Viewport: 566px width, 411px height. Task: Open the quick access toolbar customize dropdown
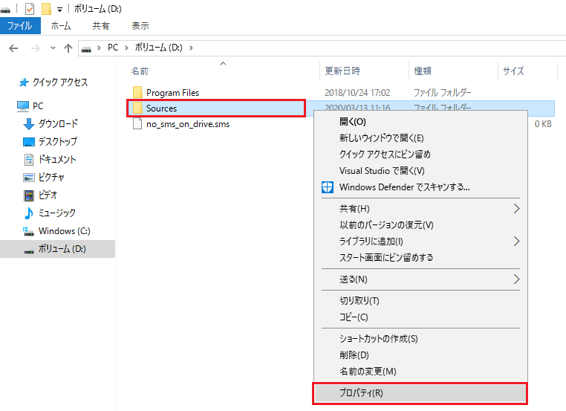[x=60, y=10]
